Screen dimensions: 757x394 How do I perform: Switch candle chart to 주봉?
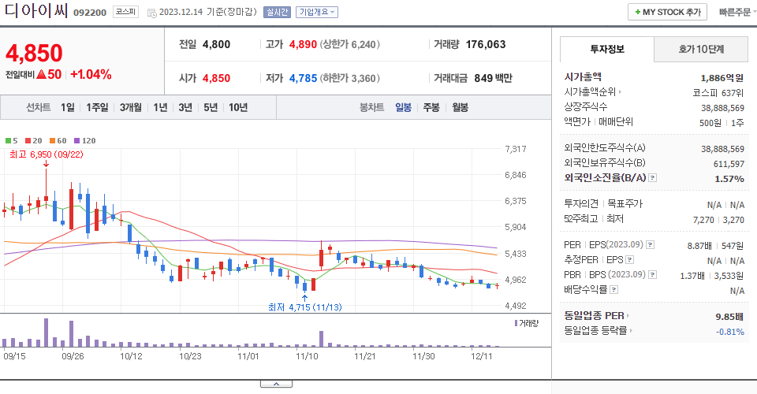431,107
